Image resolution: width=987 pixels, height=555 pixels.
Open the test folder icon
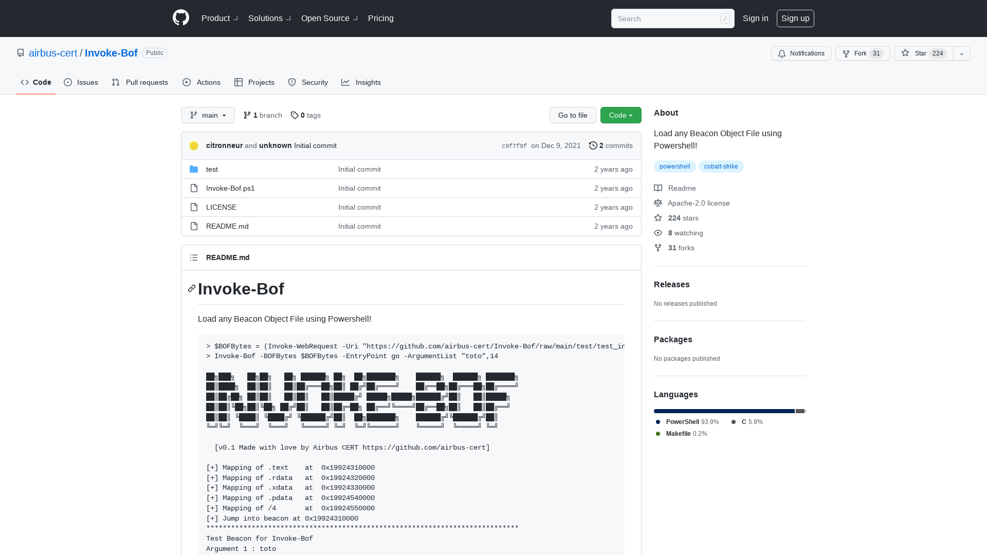pos(194,169)
